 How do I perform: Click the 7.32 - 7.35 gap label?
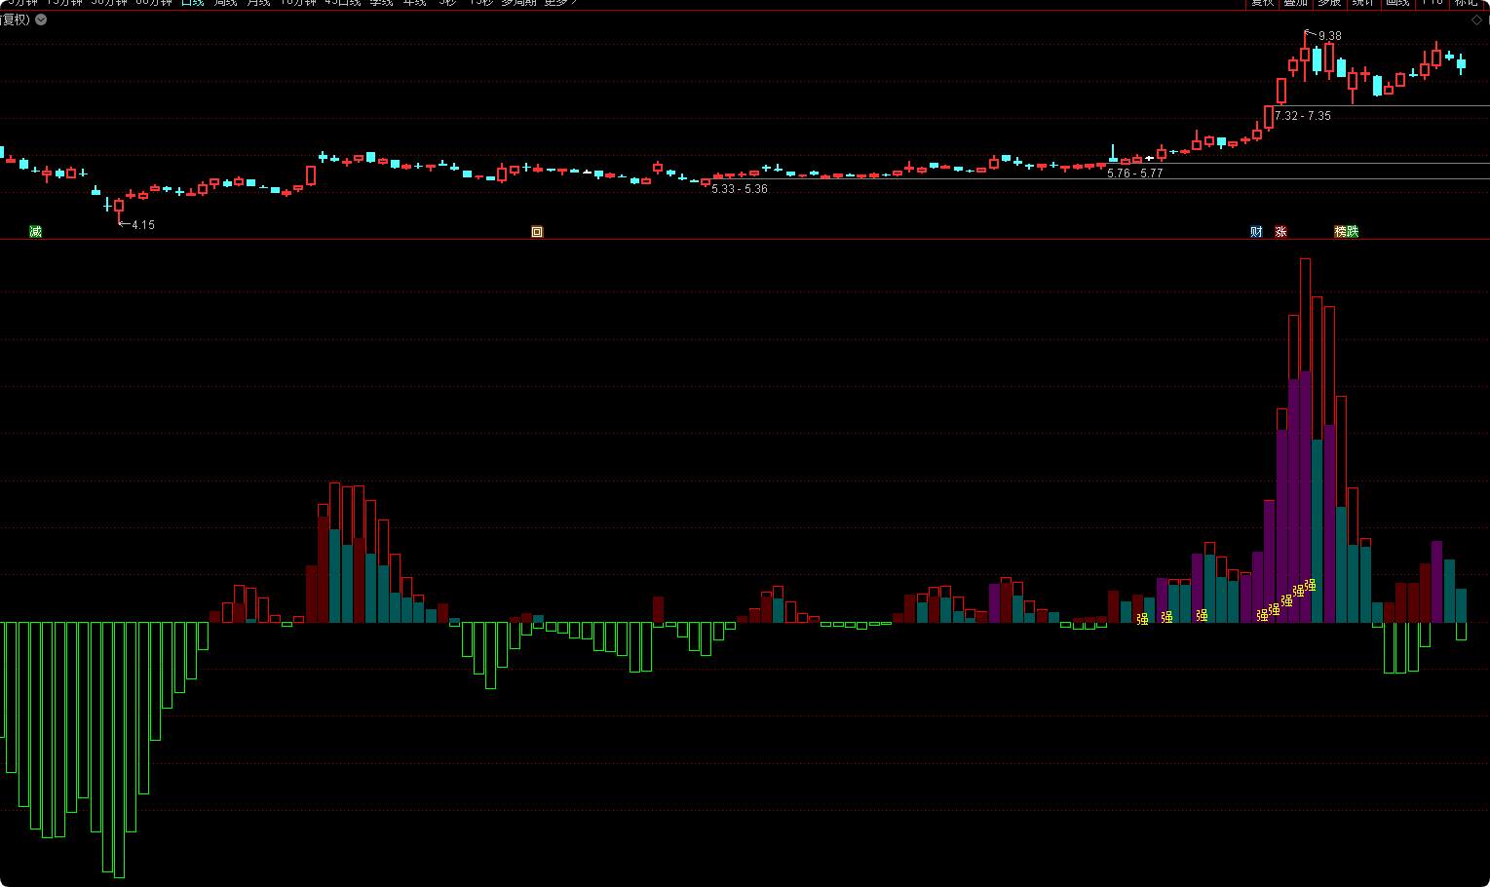pyautogui.click(x=1303, y=116)
